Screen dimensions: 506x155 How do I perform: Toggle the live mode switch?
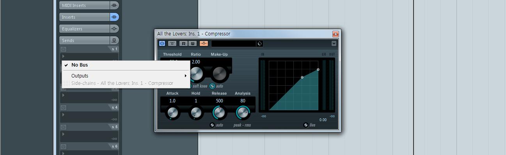click(306, 125)
